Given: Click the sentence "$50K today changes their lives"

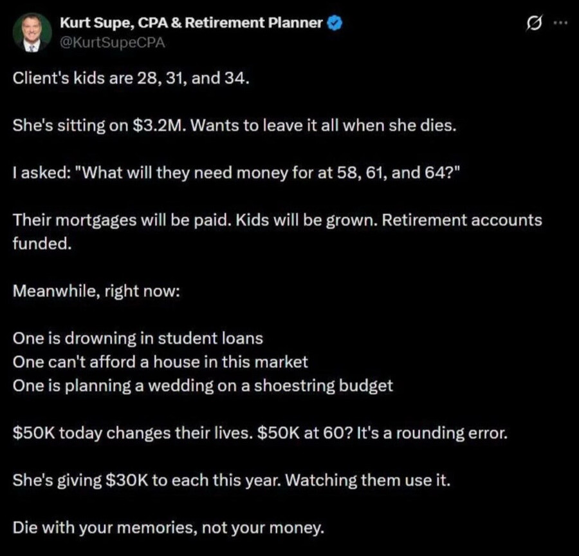Looking at the screenshot, I should (x=133, y=433).
